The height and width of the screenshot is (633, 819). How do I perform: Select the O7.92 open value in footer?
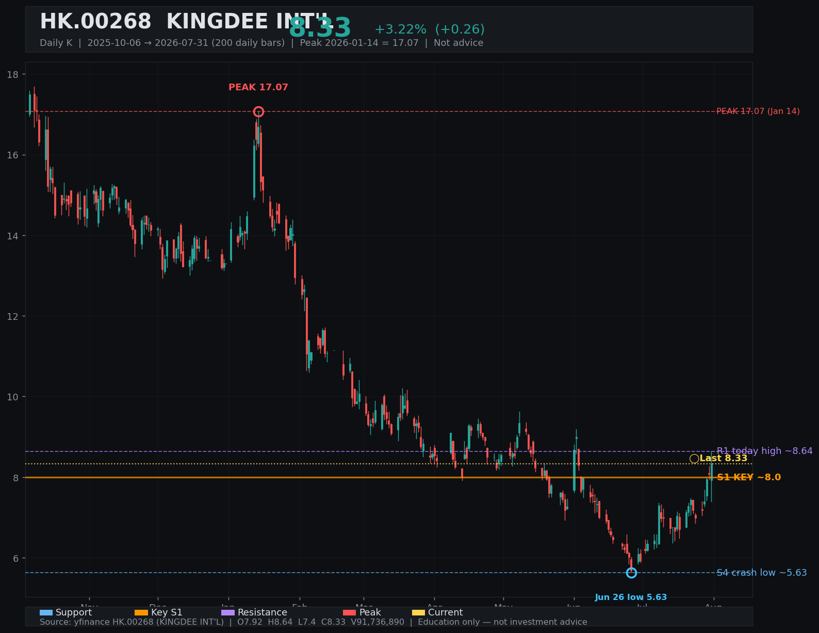(x=250, y=622)
